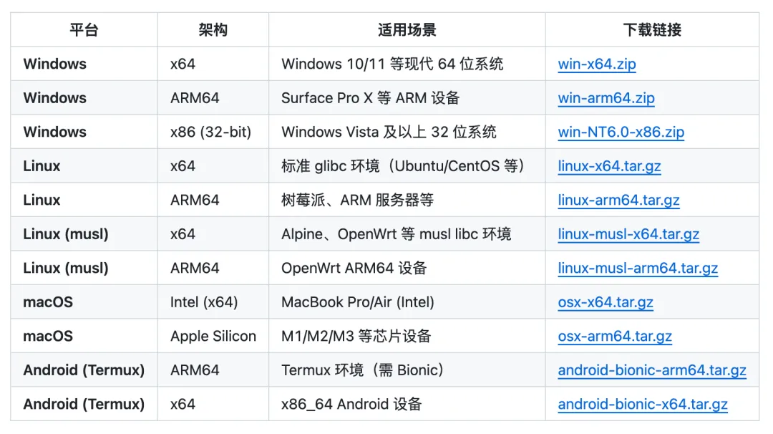
Task: Click the 下载链接 column header
Action: point(651,30)
